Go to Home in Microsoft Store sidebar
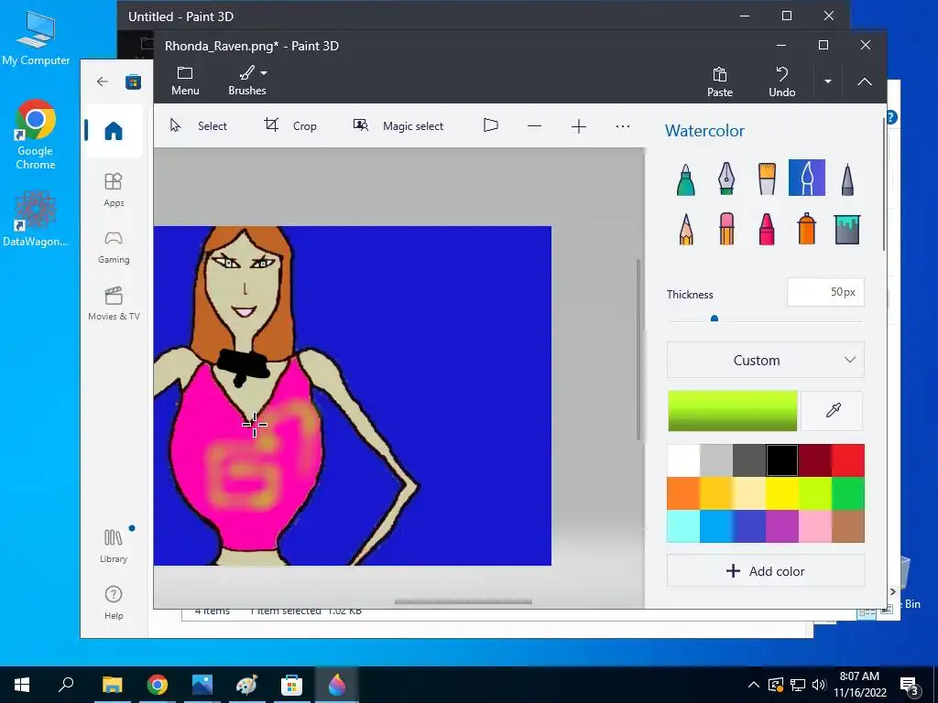 pos(114,131)
